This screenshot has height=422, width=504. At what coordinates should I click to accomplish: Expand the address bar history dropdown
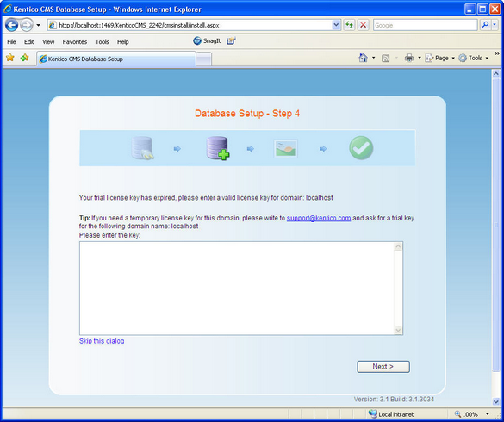pyautogui.click(x=336, y=25)
